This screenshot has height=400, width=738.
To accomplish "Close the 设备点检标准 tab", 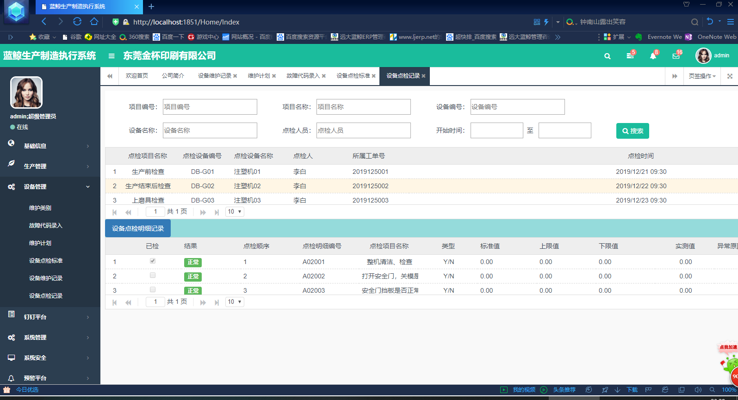I will (374, 76).
